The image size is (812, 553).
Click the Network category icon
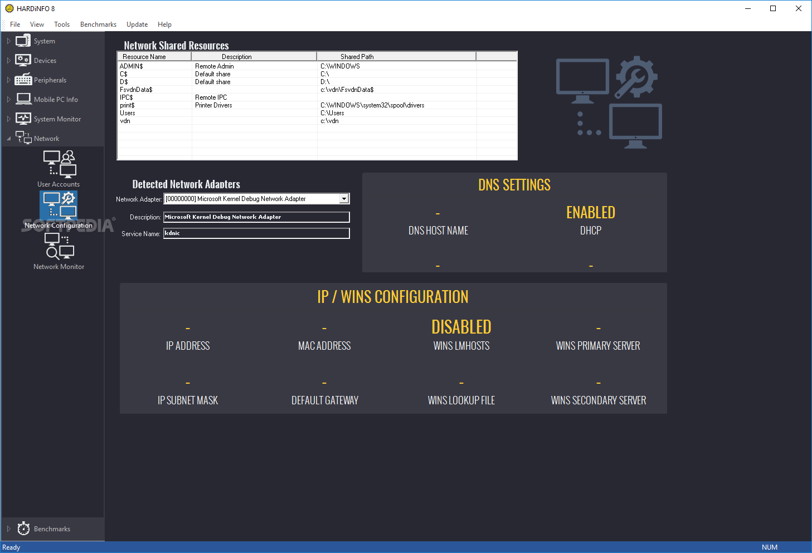(x=23, y=138)
